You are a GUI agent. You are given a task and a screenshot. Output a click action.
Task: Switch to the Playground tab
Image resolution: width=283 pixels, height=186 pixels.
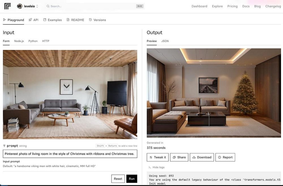point(14,20)
